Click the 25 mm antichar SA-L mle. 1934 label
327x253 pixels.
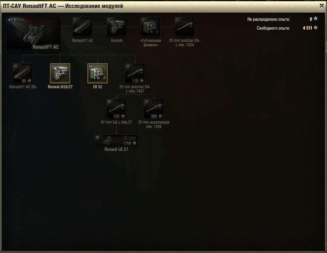184,43
